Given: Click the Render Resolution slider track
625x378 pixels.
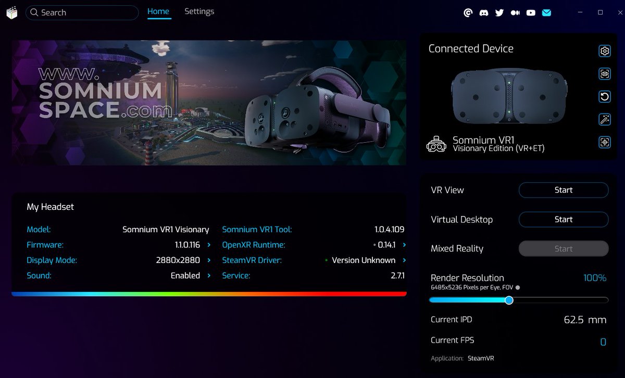Looking at the screenshot, I should click(x=519, y=300).
